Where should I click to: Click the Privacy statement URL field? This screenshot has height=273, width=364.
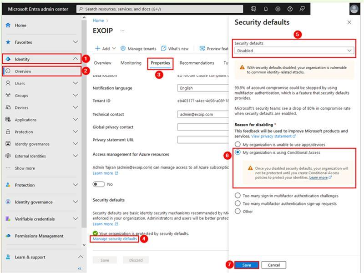pos(203,140)
